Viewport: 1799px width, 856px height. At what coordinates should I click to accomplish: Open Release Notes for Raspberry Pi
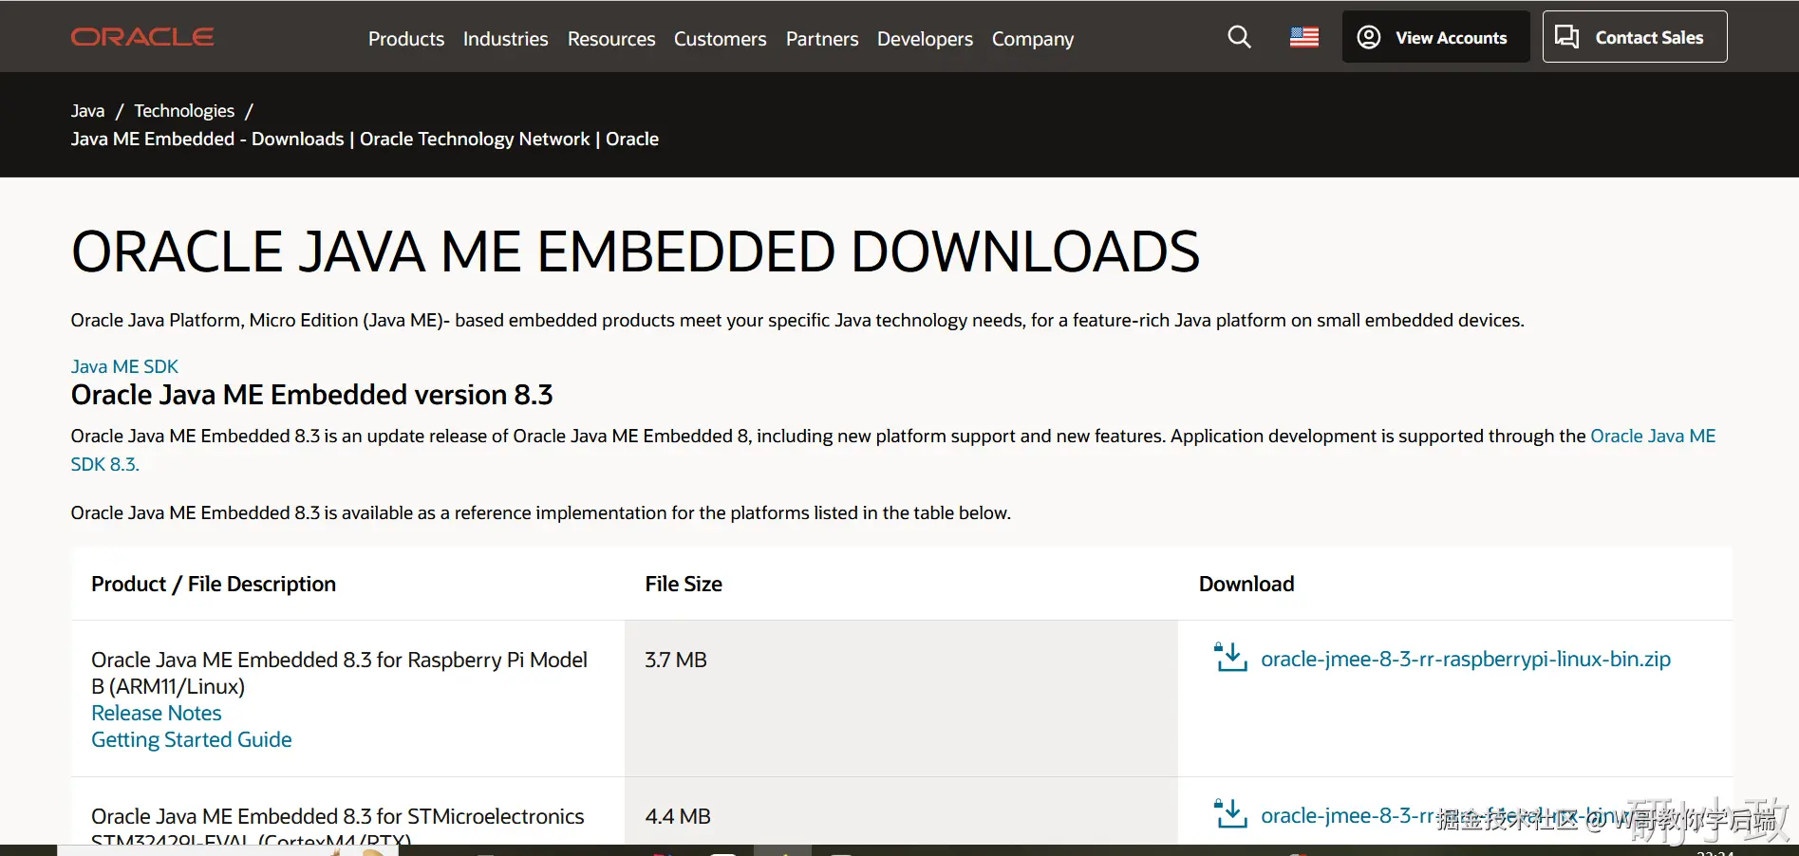[157, 713]
